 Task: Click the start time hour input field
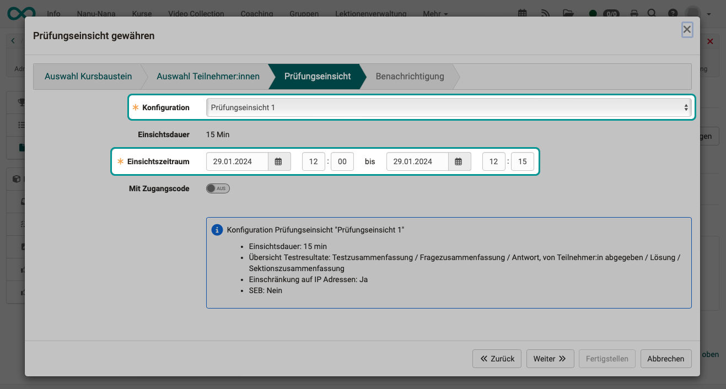313,161
